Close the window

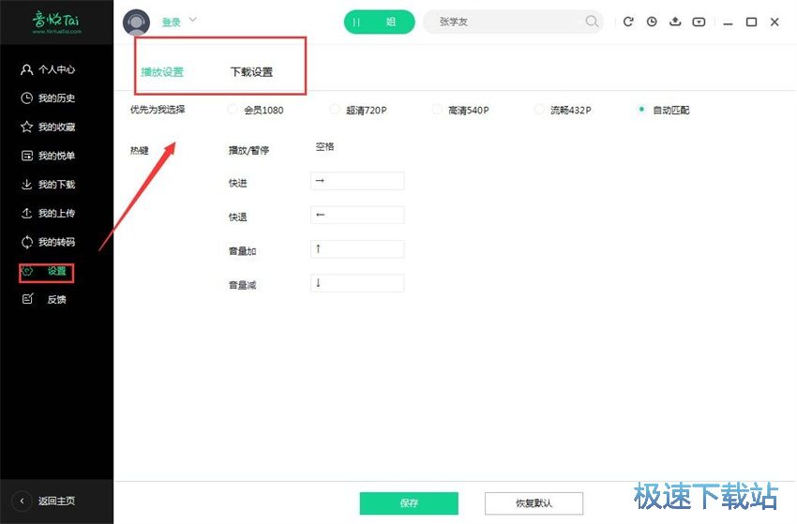click(x=774, y=22)
